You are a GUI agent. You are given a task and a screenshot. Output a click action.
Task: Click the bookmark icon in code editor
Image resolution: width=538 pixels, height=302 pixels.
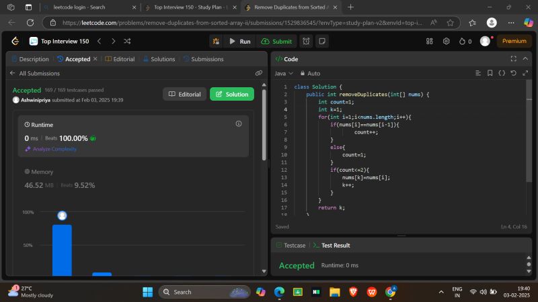point(490,73)
